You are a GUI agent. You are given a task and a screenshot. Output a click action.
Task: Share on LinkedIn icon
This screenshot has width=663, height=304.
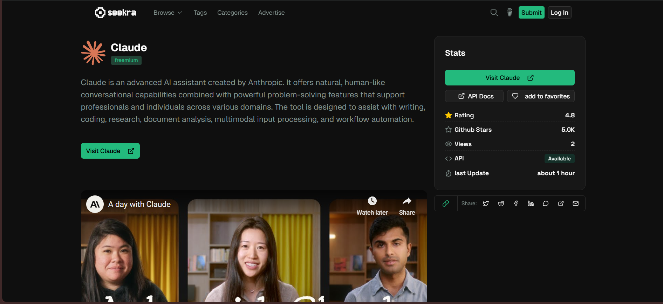[x=531, y=203]
